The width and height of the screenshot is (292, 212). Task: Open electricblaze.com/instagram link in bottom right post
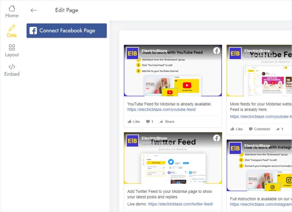261,204
